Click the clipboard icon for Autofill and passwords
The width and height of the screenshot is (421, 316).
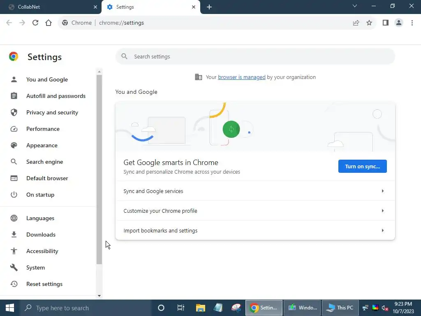coord(14,95)
